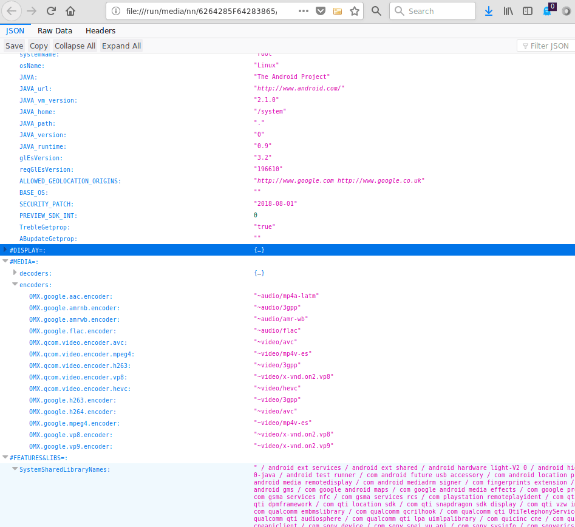The height and width of the screenshot is (527, 575).
Task: Select ALLOWED_GEOLOCATION_ORIGINS key
Action: click(x=70, y=181)
